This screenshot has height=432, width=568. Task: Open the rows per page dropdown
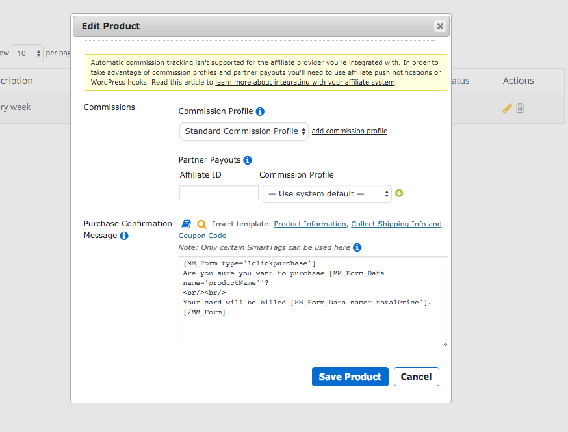[27, 53]
